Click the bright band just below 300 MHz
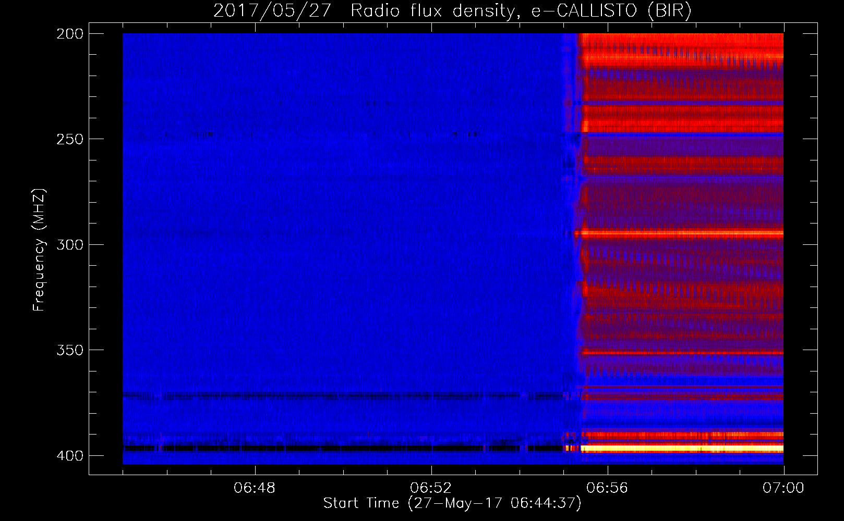 (679, 234)
